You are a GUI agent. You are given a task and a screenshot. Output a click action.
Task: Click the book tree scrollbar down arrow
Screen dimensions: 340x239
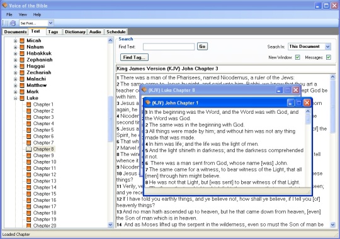[x=110, y=225]
